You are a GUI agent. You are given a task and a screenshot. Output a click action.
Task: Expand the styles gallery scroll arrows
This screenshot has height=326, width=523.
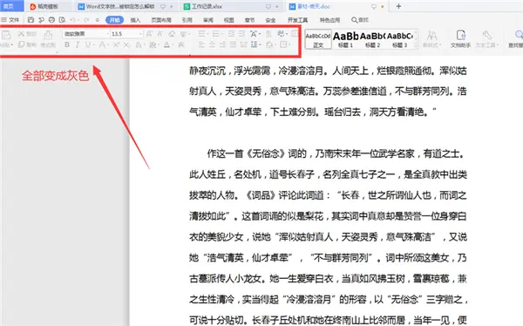pyautogui.click(x=416, y=39)
